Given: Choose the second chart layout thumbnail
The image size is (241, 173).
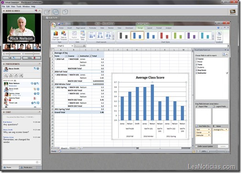Looking at the screenshot, I should click(100, 35).
